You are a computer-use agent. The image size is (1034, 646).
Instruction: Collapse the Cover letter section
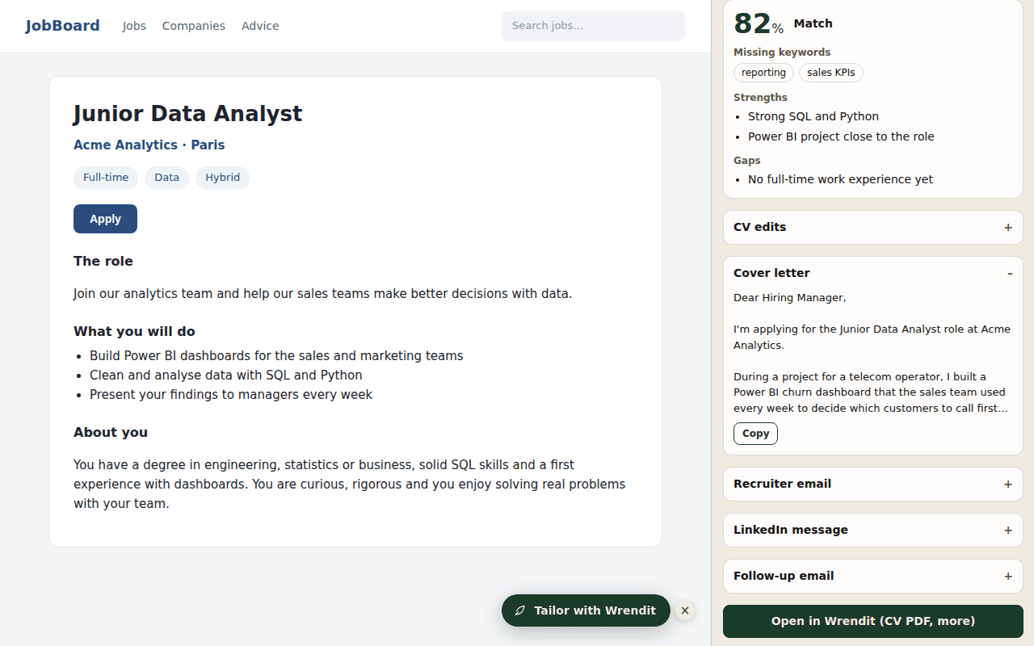(872, 273)
